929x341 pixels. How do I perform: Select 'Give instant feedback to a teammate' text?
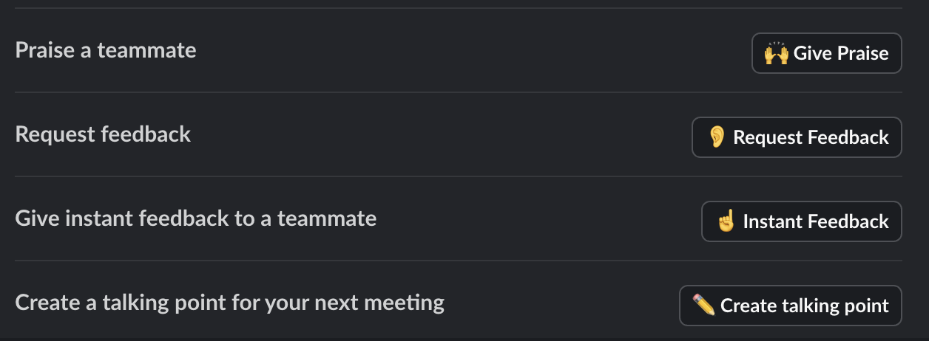click(x=196, y=218)
